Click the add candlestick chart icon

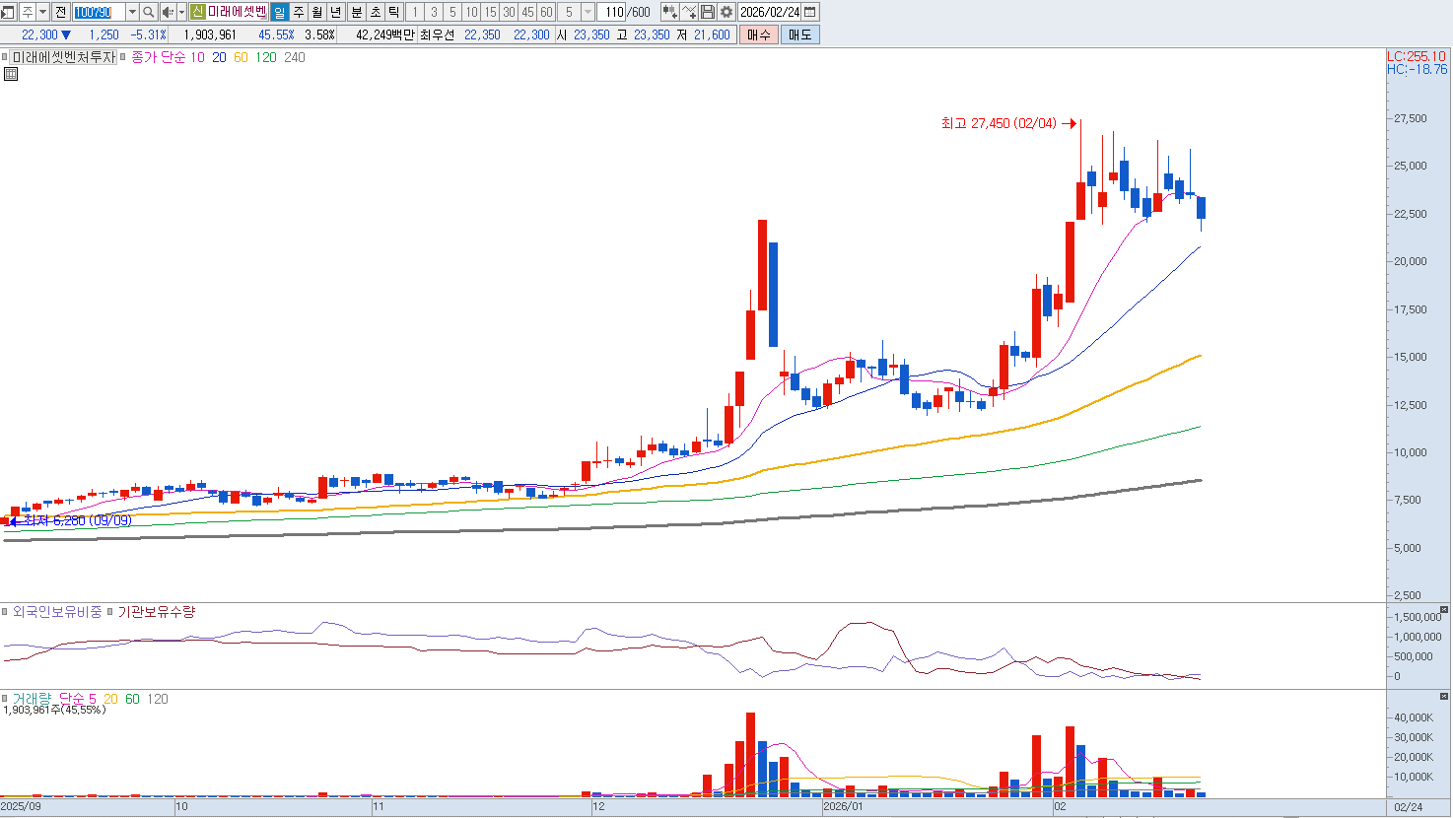pos(670,12)
